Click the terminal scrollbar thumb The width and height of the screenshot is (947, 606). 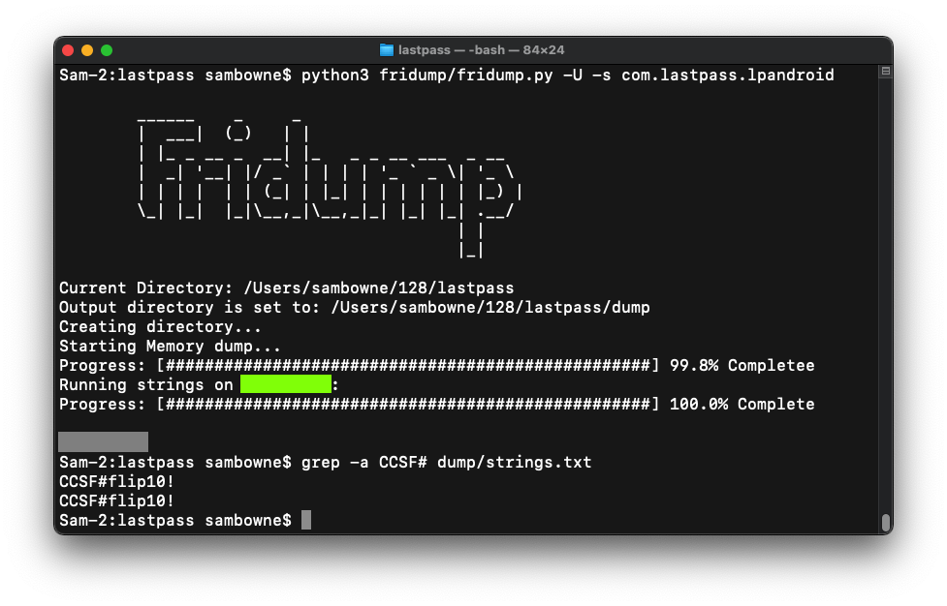pos(885,523)
